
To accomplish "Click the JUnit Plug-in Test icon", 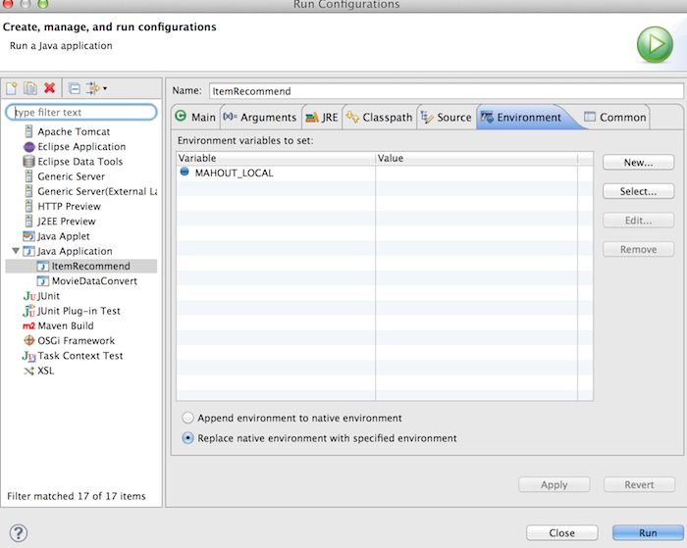I will [28, 311].
